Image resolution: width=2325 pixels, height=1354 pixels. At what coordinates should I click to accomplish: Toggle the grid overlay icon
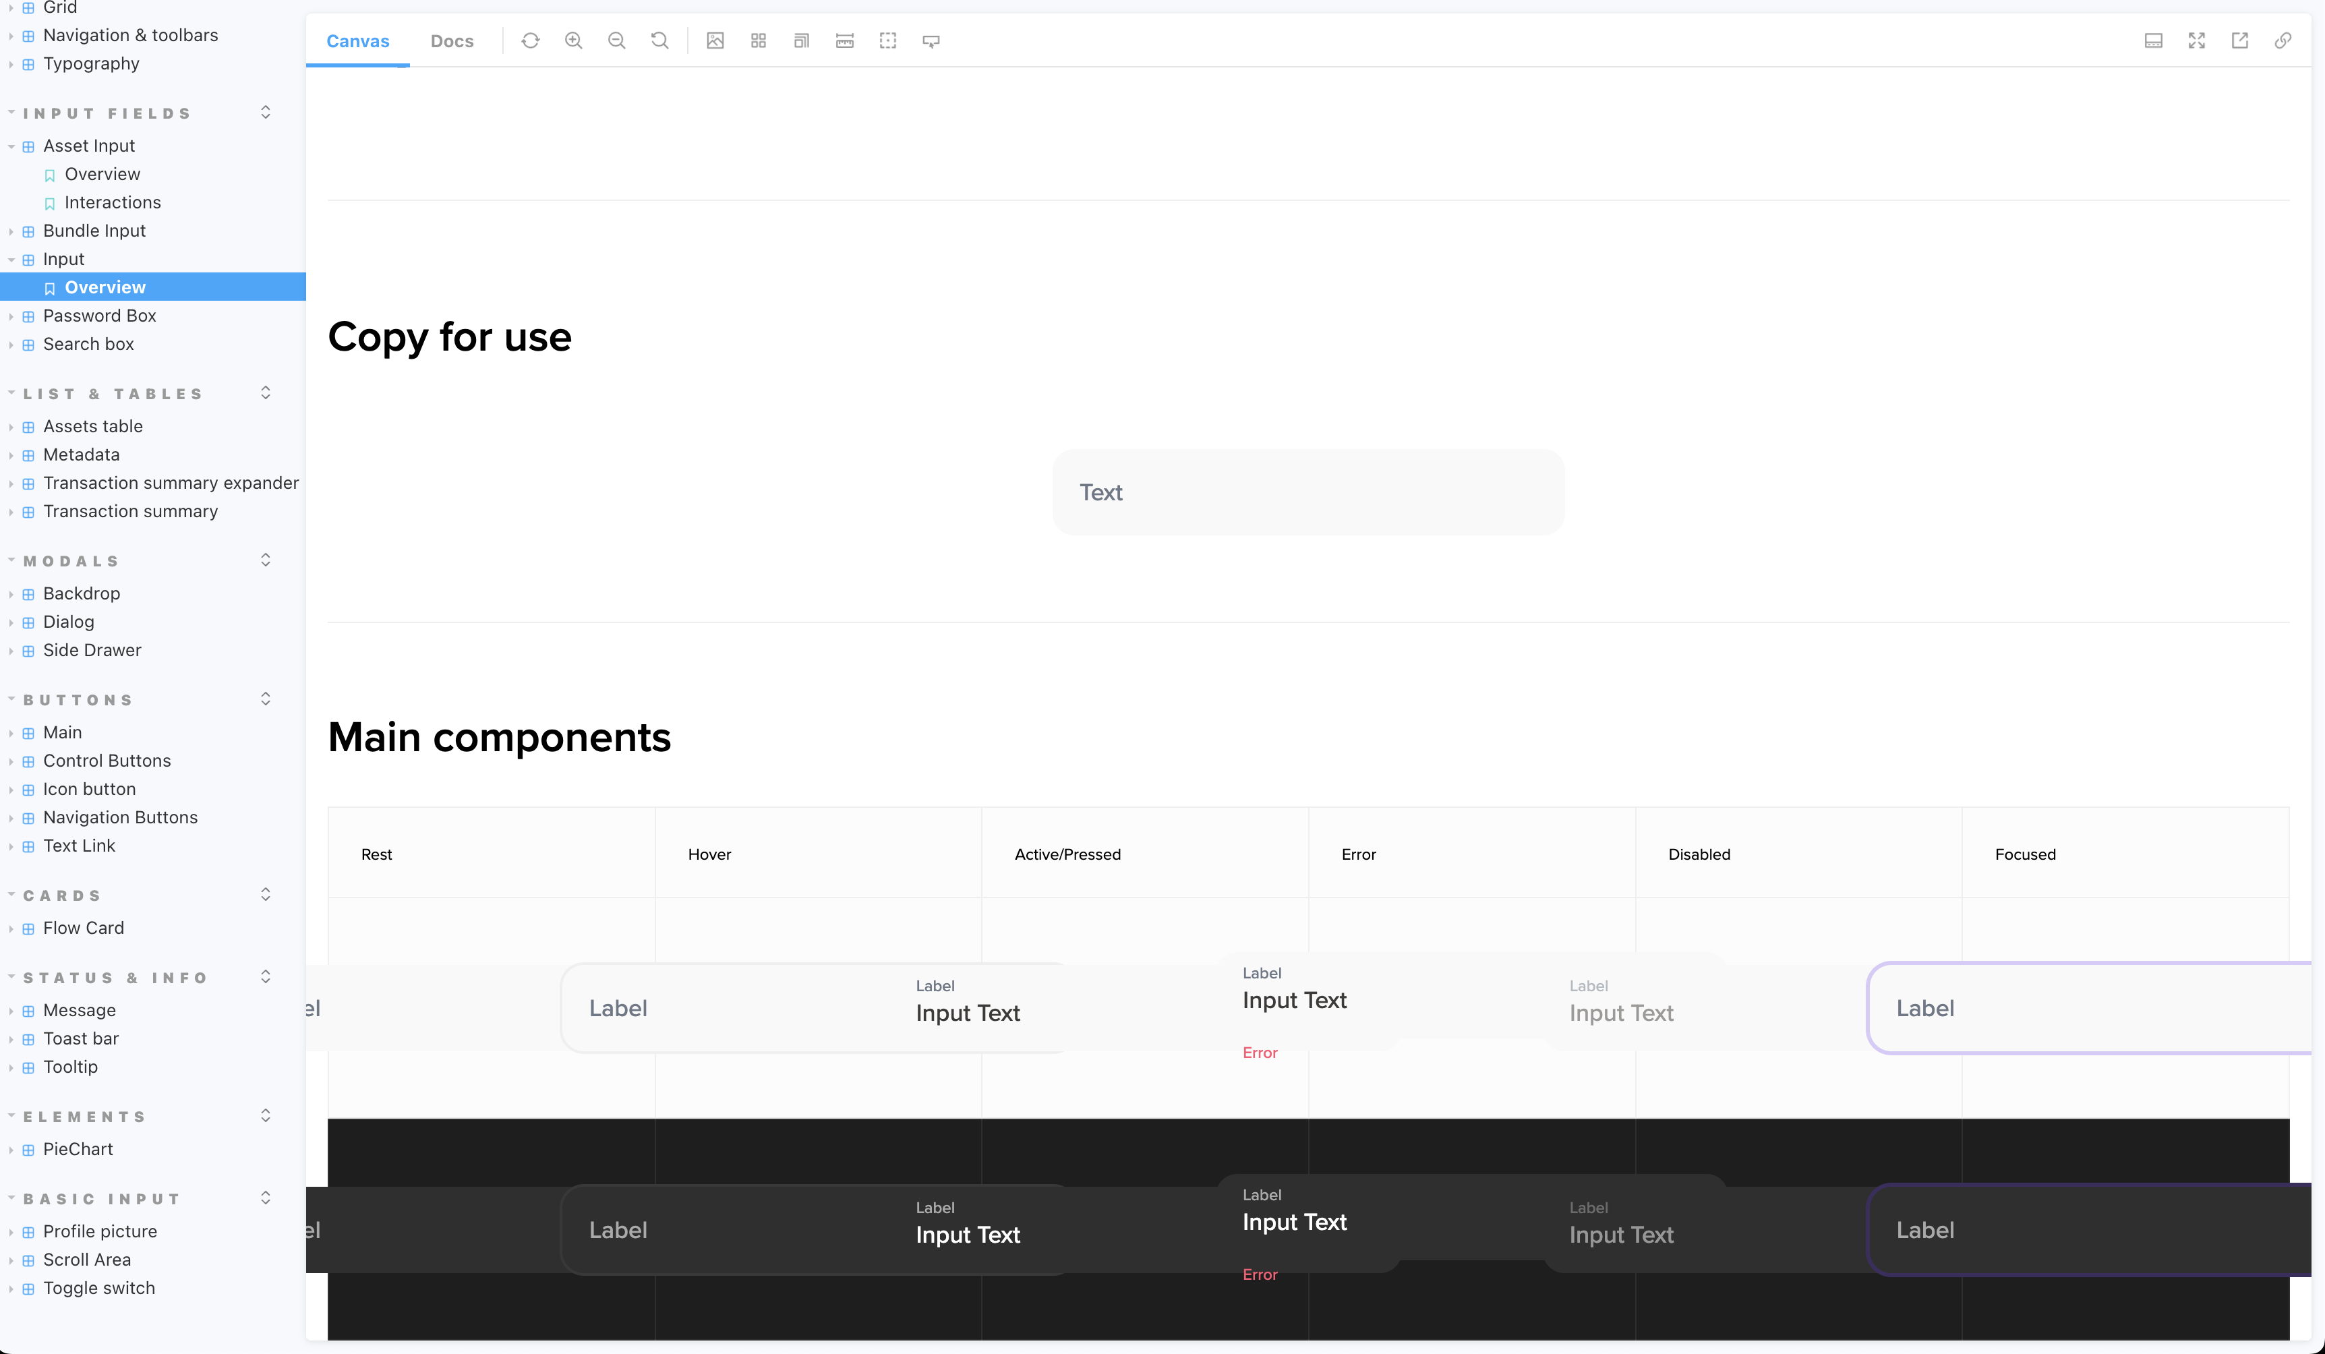[x=759, y=40]
